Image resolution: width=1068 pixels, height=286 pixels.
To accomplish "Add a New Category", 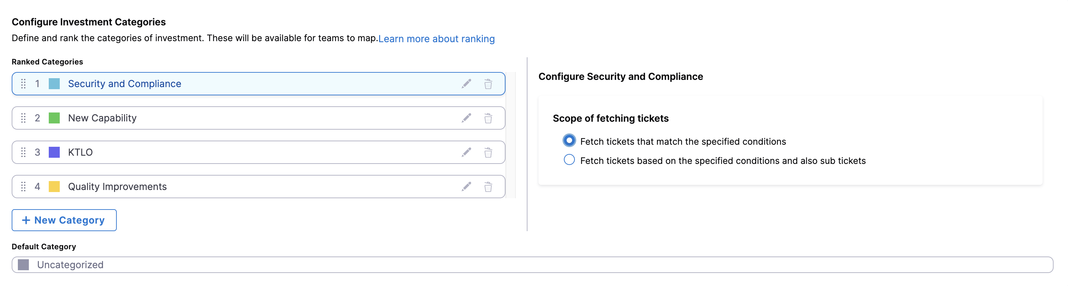I will pyautogui.click(x=64, y=220).
